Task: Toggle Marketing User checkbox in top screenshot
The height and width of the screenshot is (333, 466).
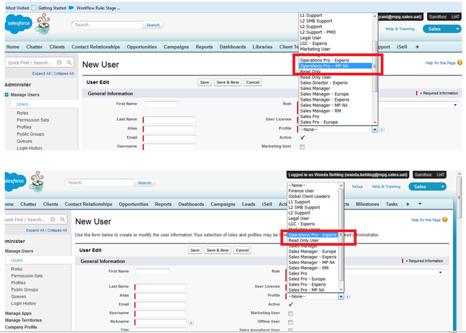Action: [302, 146]
